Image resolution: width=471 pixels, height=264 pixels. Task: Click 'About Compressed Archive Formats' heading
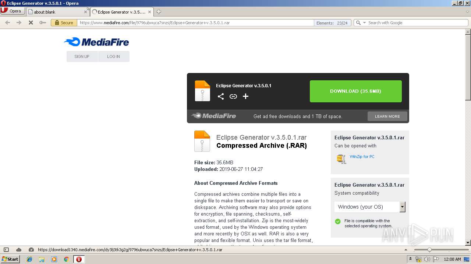pyautogui.click(x=236, y=183)
